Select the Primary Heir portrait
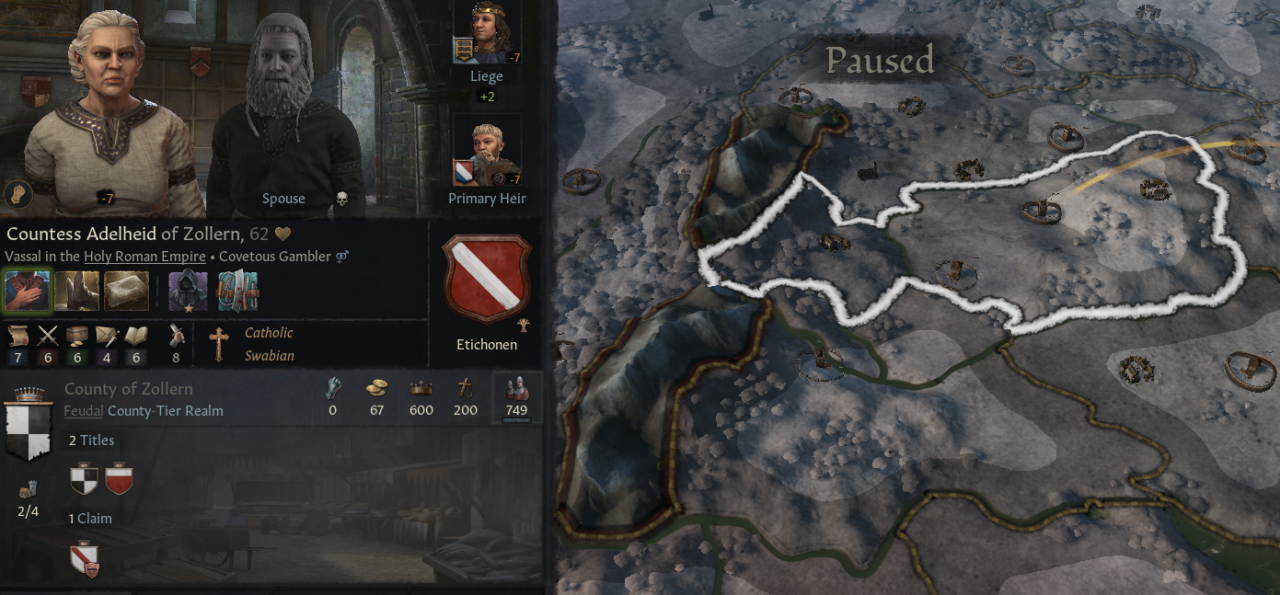This screenshot has height=595, width=1280. (x=488, y=151)
